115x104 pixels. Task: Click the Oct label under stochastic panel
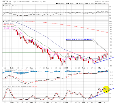(x=11, y=103)
